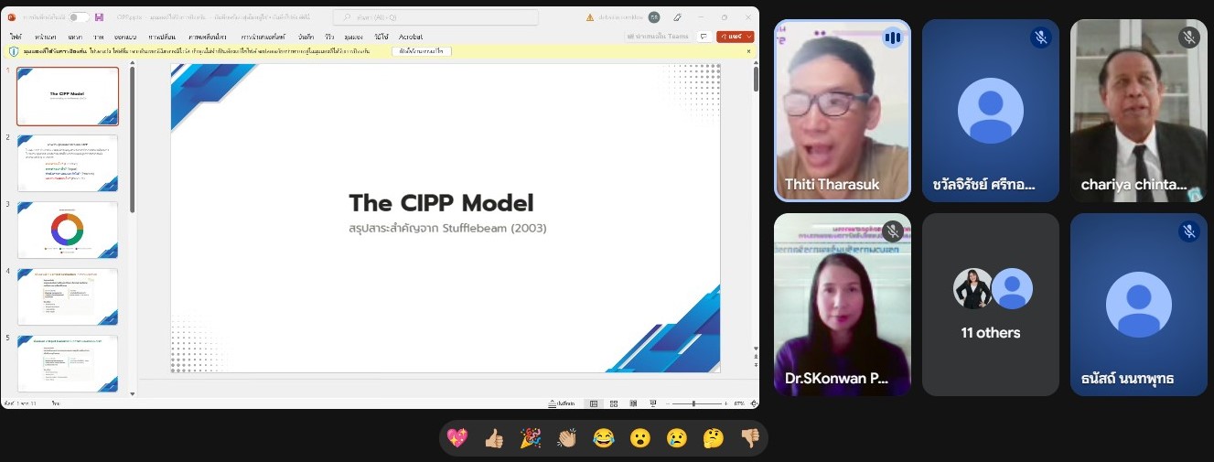The height and width of the screenshot is (462, 1214).
Task: Open the Acrobat ribbon tab
Action: pyautogui.click(x=411, y=37)
